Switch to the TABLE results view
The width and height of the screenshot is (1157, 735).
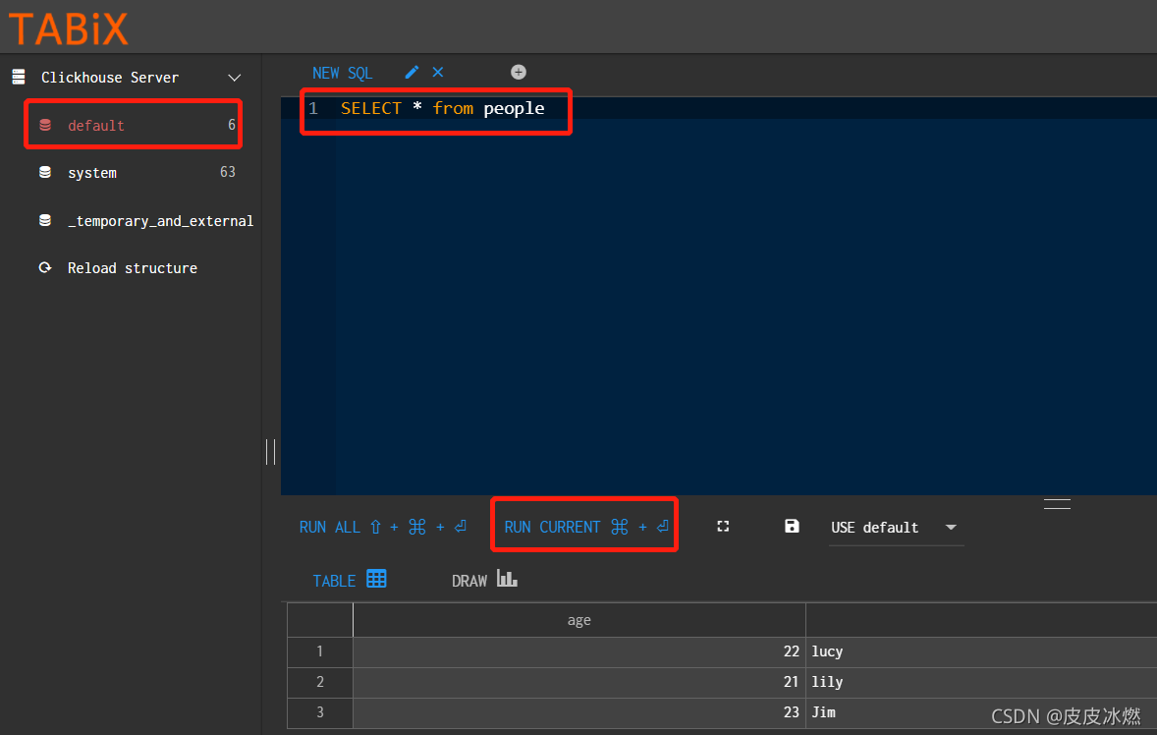350,580
